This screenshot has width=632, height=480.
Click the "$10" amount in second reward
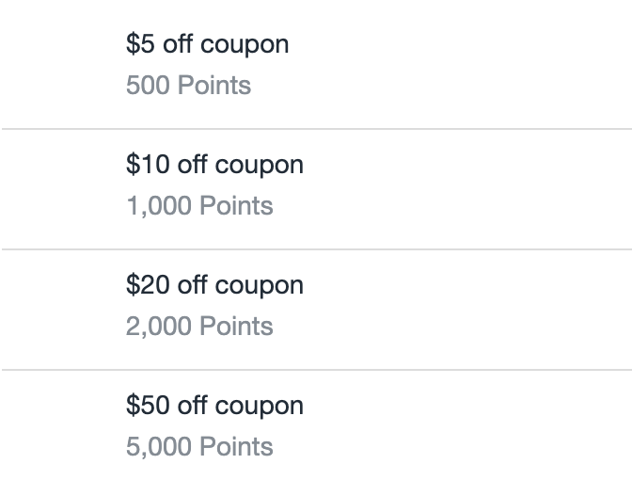click(148, 164)
